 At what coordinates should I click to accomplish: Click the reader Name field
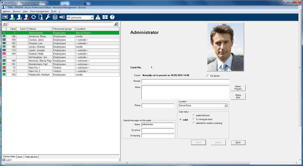pyautogui.click(x=158, y=125)
